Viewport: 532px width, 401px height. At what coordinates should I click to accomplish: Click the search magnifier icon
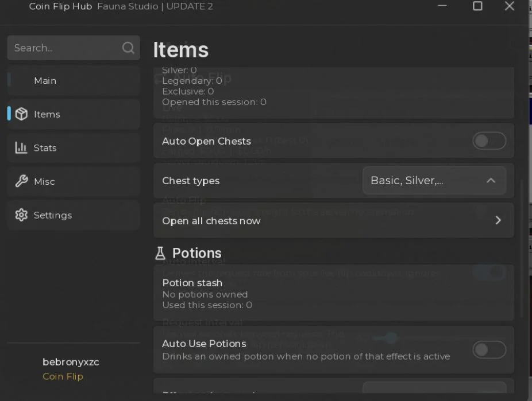click(x=128, y=48)
